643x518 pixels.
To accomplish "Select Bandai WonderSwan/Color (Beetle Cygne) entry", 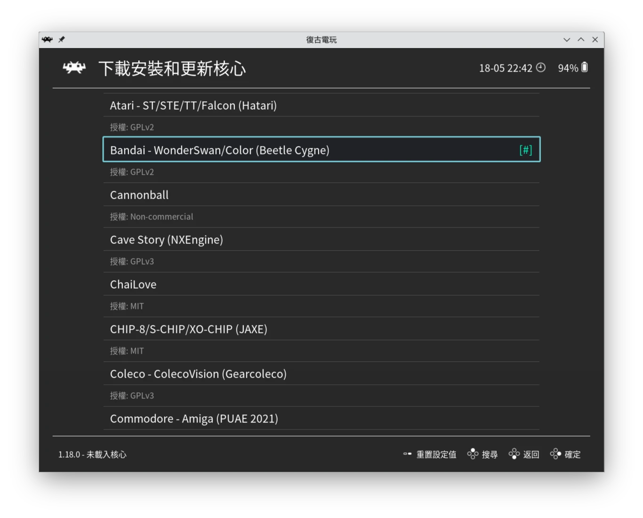I will (x=219, y=150).
